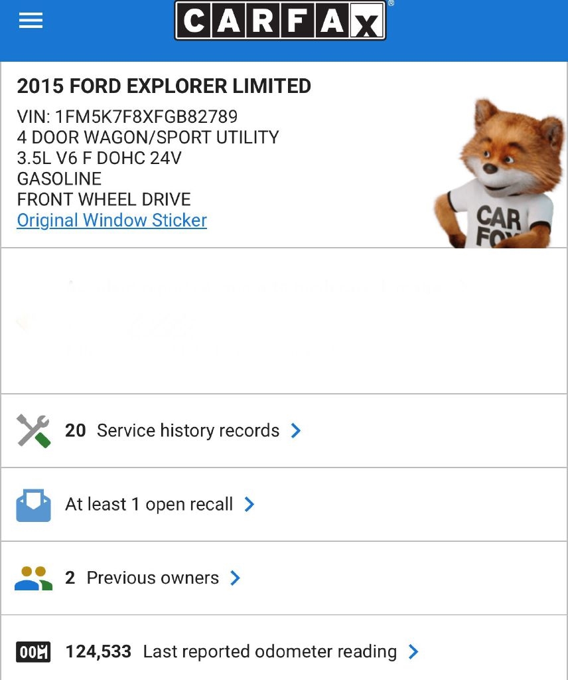Expand the open recall chevron

click(249, 505)
